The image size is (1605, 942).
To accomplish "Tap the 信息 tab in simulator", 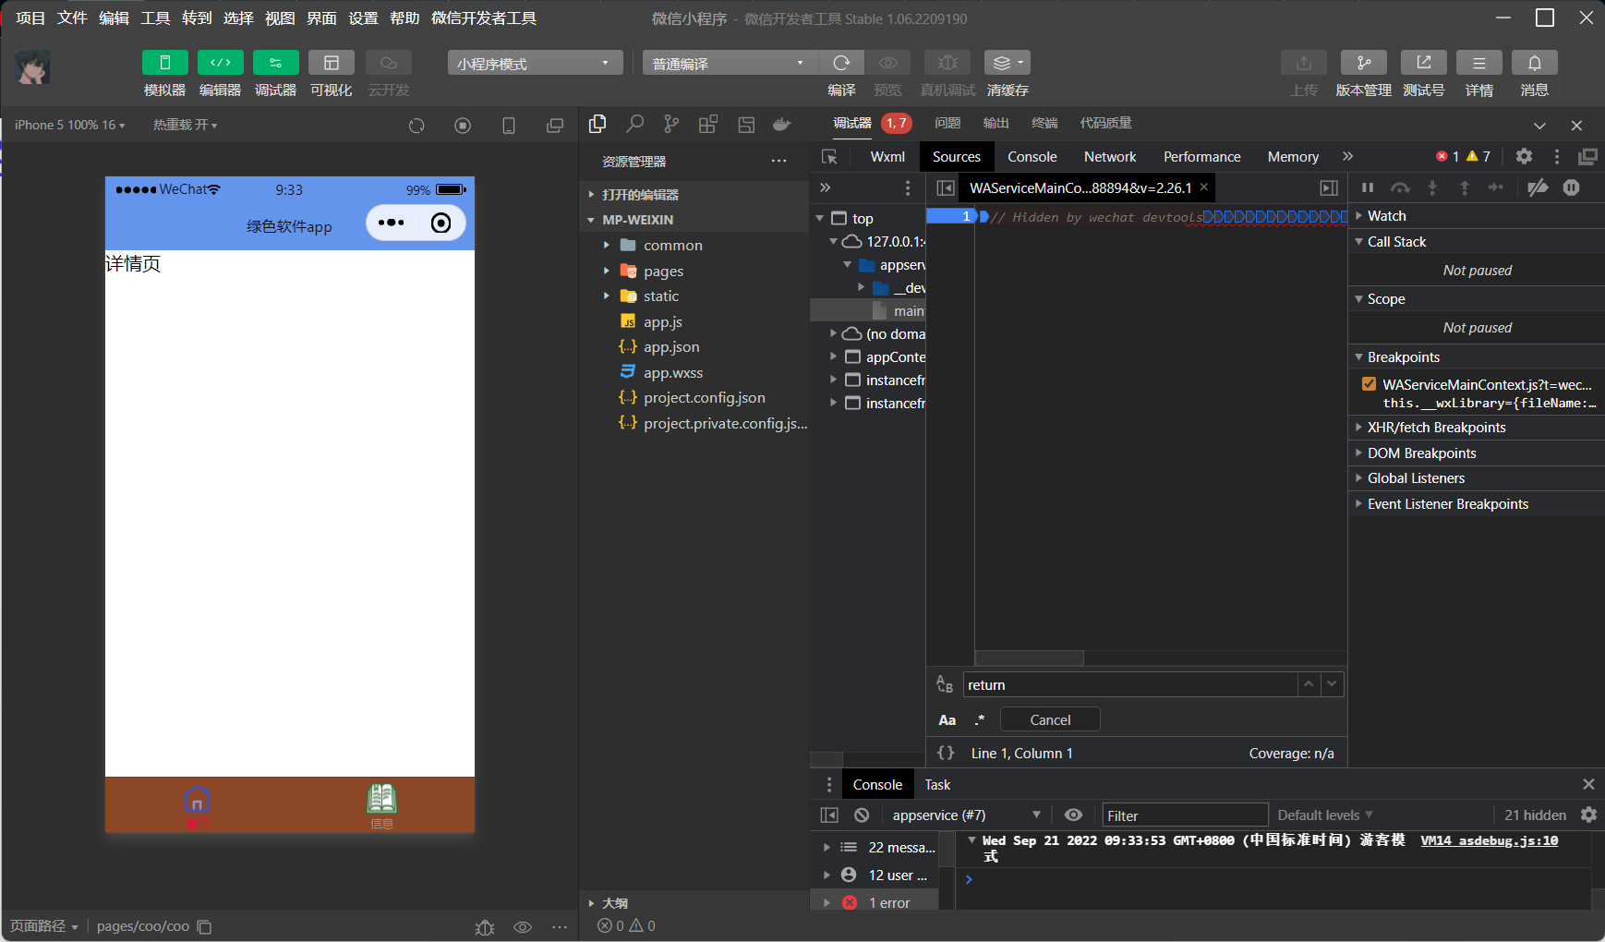I will 381,805.
